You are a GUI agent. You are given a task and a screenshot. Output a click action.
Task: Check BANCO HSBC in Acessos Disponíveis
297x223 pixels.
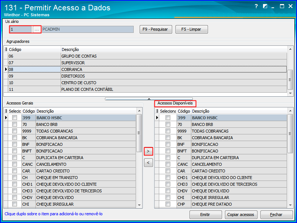[x=168, y=118]
